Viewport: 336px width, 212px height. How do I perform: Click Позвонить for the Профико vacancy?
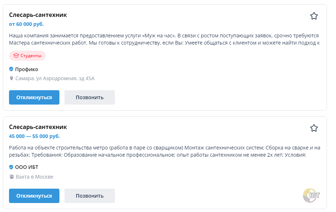(90, 97)
